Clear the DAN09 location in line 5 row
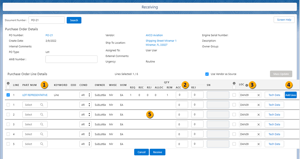 click(259, 144)
